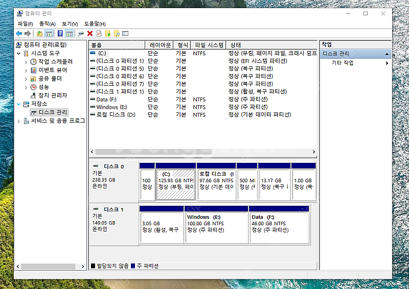
Task: Select the (디스크 0 파티션 7) row
Action: pos(203,84)
